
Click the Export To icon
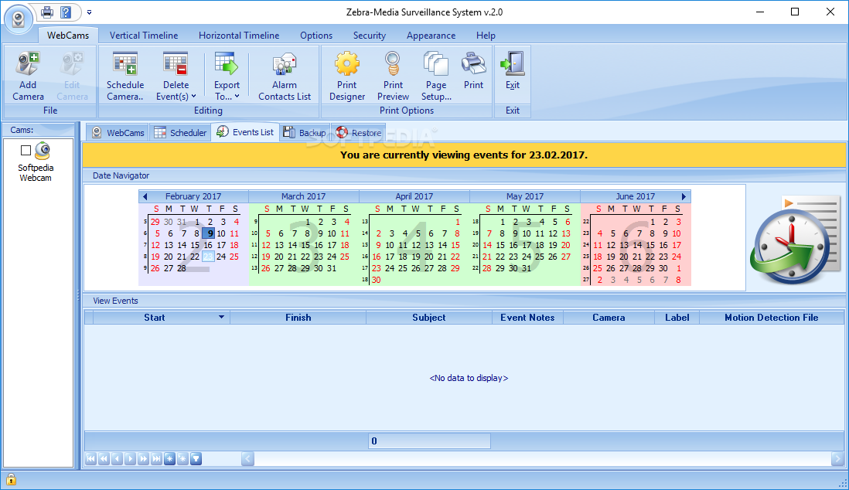click(x=227, y=64)
